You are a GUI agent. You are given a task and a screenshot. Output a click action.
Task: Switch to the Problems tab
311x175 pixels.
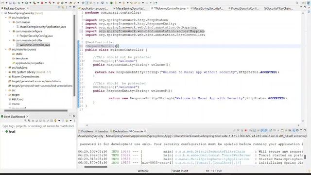tap(86, 131)
